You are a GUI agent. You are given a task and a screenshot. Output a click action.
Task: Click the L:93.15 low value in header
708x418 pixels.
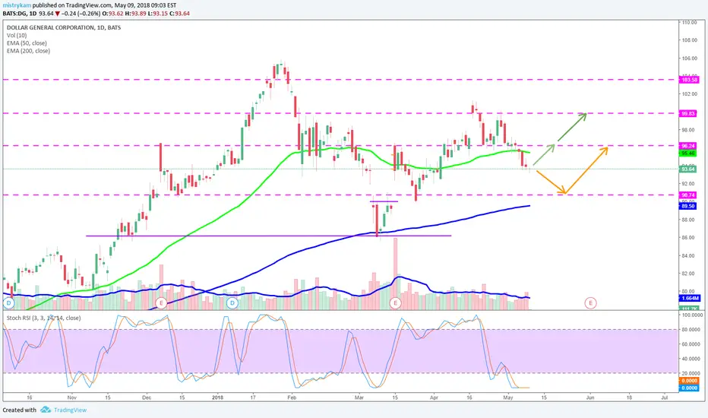pos(157,14)
